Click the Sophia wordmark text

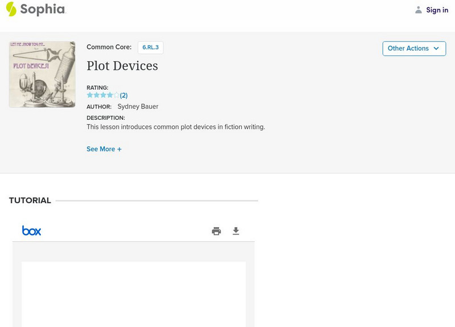(43, 9)
